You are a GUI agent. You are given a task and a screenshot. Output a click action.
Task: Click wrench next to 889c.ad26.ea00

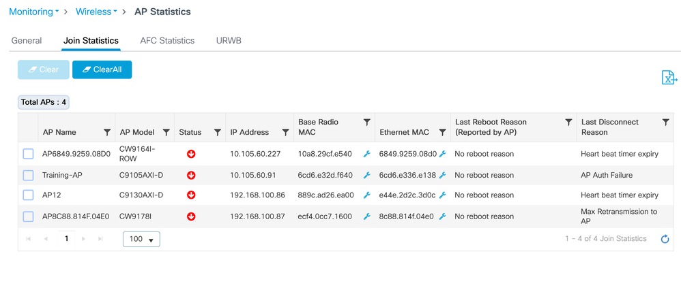click(366, 195)
